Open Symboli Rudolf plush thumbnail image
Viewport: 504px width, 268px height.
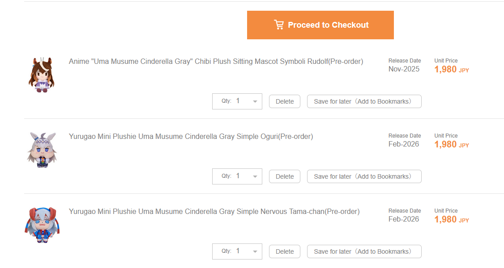point(42,75)
